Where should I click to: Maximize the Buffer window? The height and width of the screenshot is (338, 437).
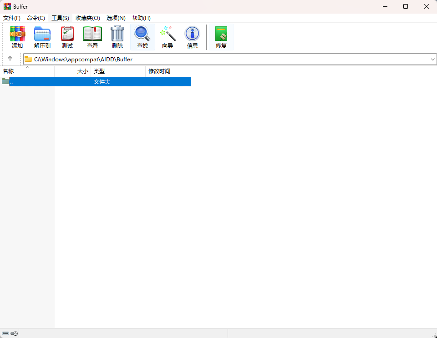click(406, 6)
